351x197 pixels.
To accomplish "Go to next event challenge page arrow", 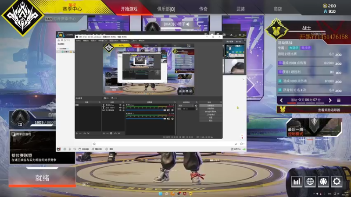I will coord(330,100).
